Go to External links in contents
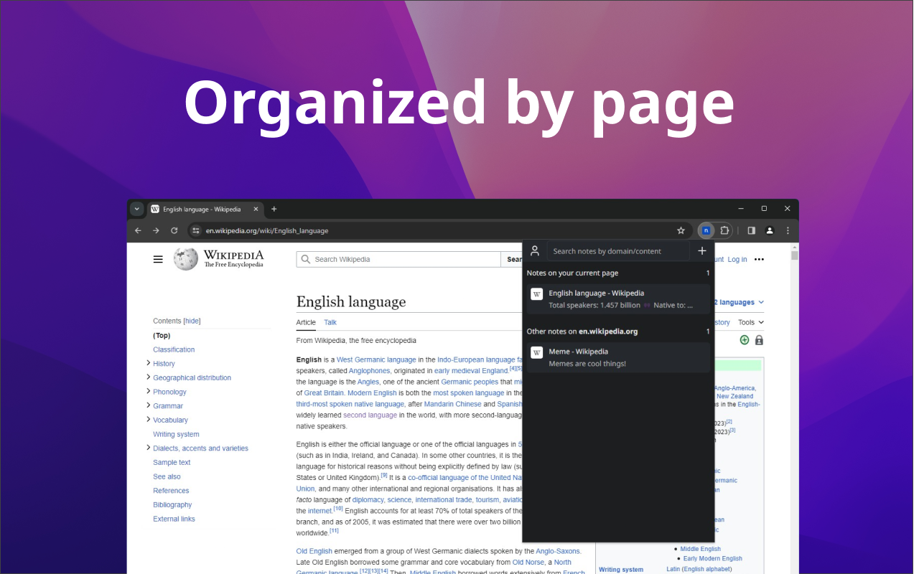Image resolution: width=919 pixels, height=574 pixels. point(174,519)
